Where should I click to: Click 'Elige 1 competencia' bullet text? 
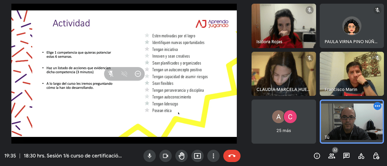[x=79, y=55]
